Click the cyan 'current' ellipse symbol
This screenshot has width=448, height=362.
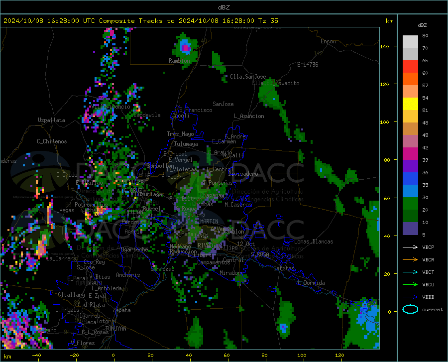410,309
